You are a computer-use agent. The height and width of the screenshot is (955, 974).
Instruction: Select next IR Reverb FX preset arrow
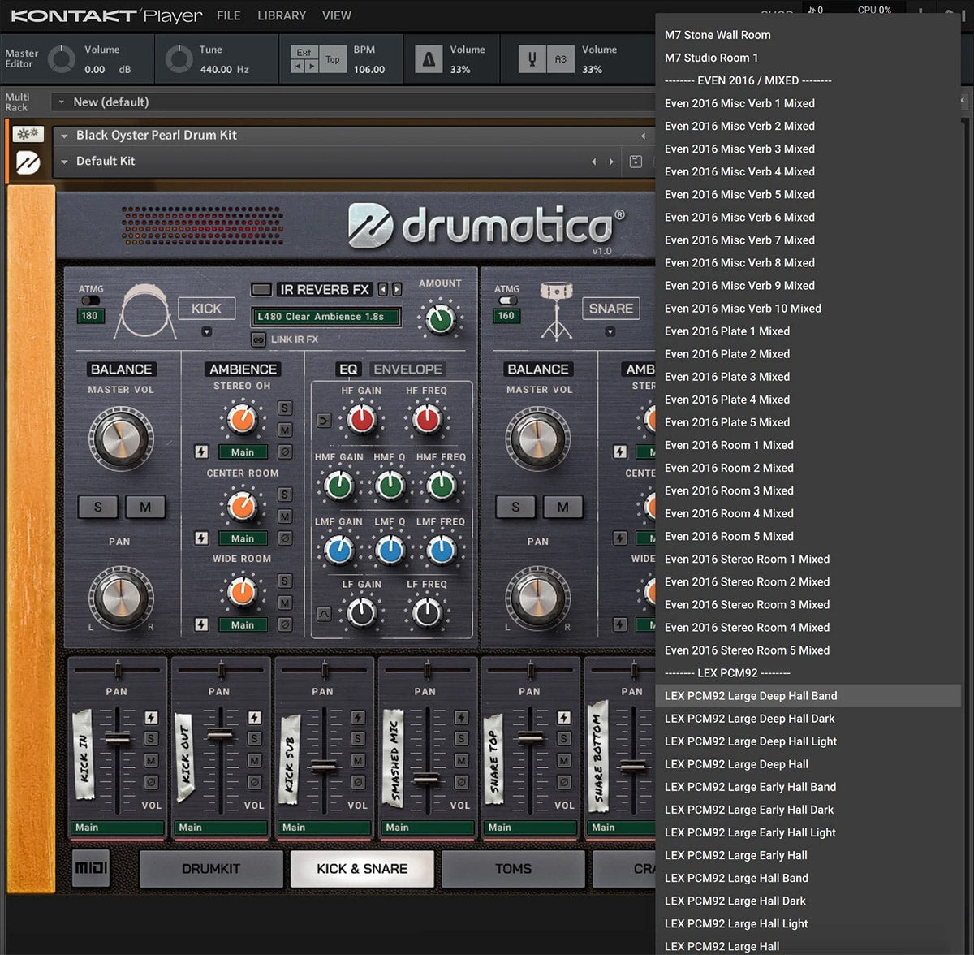(x=397, y=289)
